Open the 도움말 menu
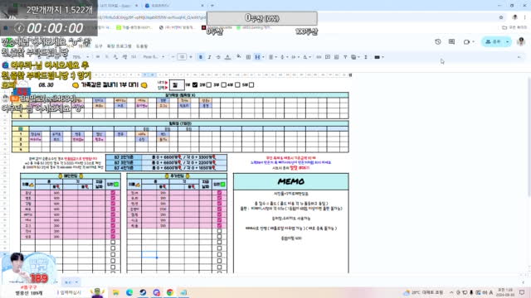This screenshot has width=531, height=298. [142, 46]
